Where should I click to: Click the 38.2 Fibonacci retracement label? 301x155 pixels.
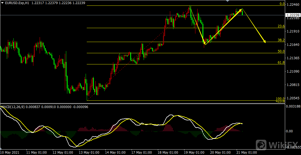pos(281,40)
